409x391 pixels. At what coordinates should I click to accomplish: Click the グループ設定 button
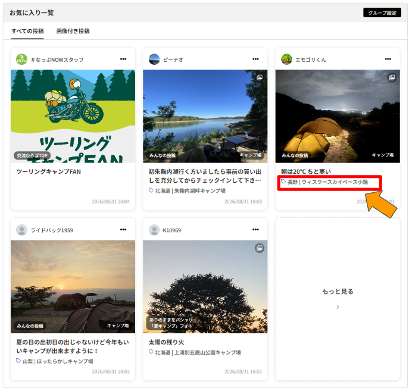[x=382, y=12]
